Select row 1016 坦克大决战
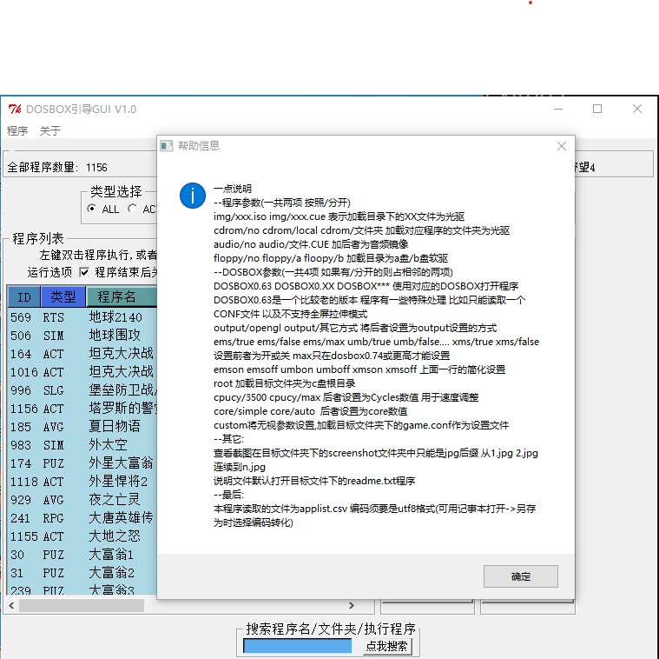 (x=82, y=372)
